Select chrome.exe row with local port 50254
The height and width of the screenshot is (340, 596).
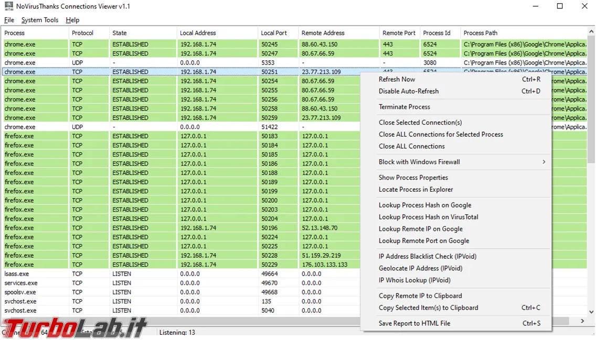[x=182, y=81]
